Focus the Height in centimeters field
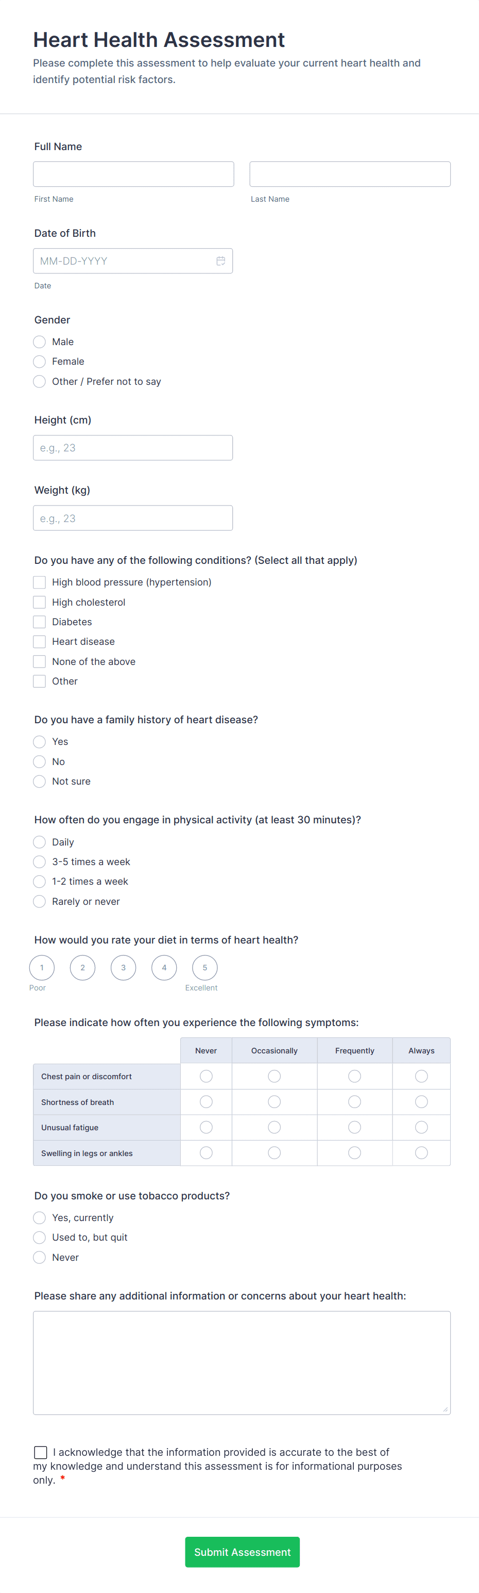Image resolution: width=479 pixels, height=1593 pixels. [x=132, y=447]
